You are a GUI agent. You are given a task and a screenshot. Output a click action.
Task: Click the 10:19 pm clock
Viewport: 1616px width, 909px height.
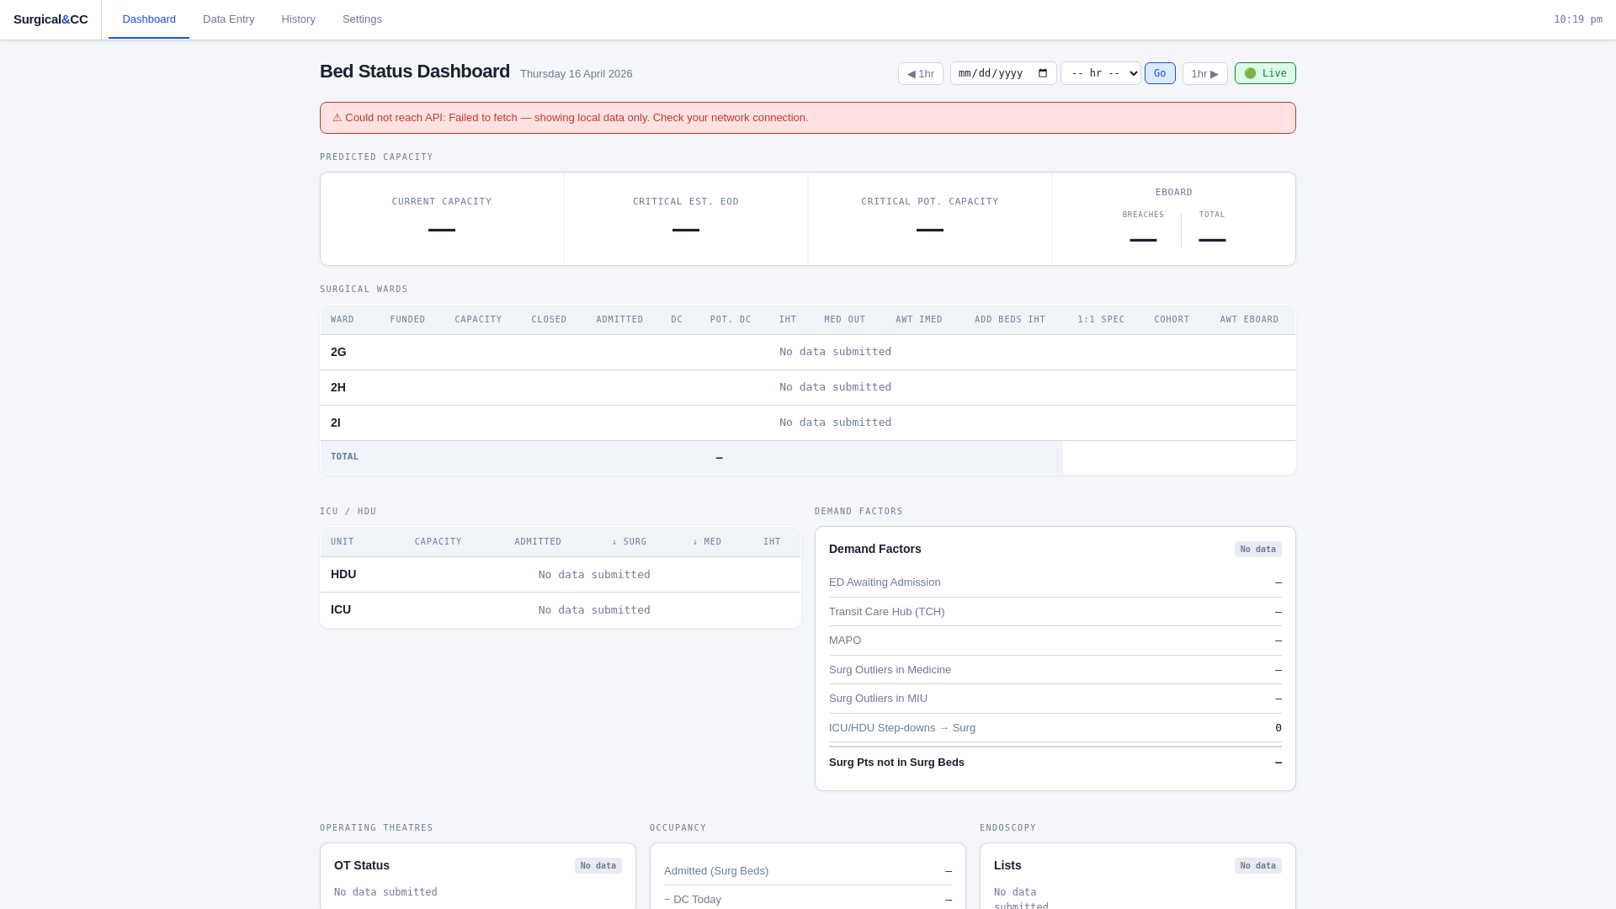click(1578, 19)
